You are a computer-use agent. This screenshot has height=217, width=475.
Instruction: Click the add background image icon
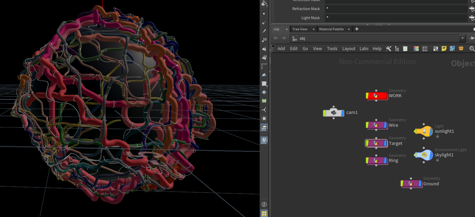(x=452, y=49)
